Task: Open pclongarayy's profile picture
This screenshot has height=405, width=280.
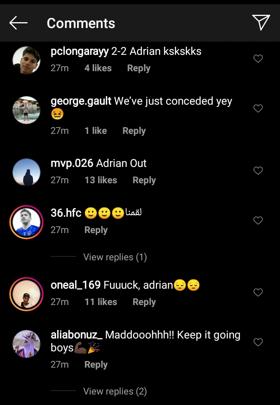Action: [26, 60]
